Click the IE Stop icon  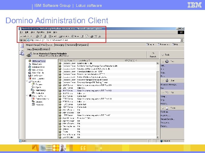tap(37, 36)
